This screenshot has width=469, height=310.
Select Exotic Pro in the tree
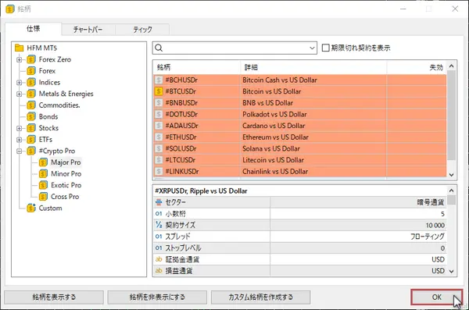pos(66,185)
